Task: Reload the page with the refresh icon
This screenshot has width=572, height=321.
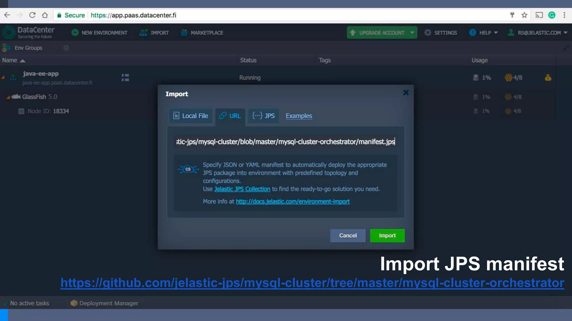Action: pyautogui.click(x=32, y=15)
